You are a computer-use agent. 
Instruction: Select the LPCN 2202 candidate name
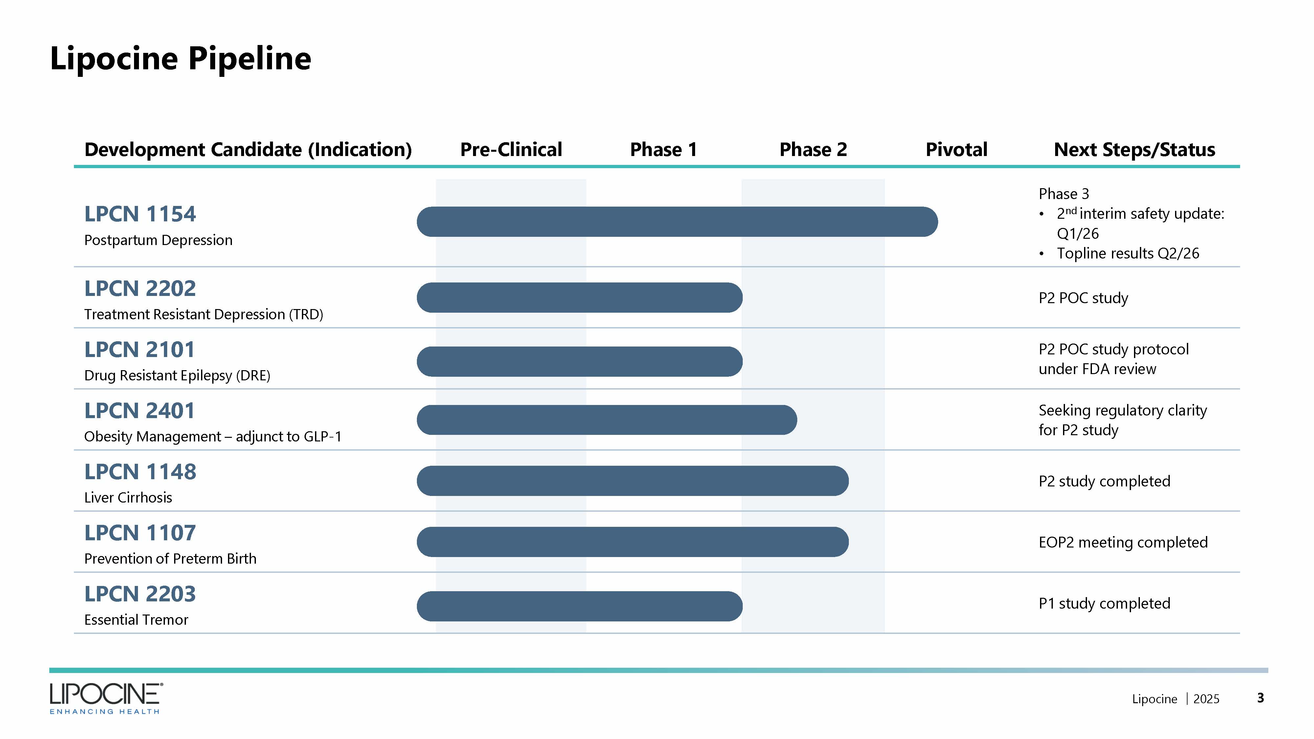coord(140,289)
